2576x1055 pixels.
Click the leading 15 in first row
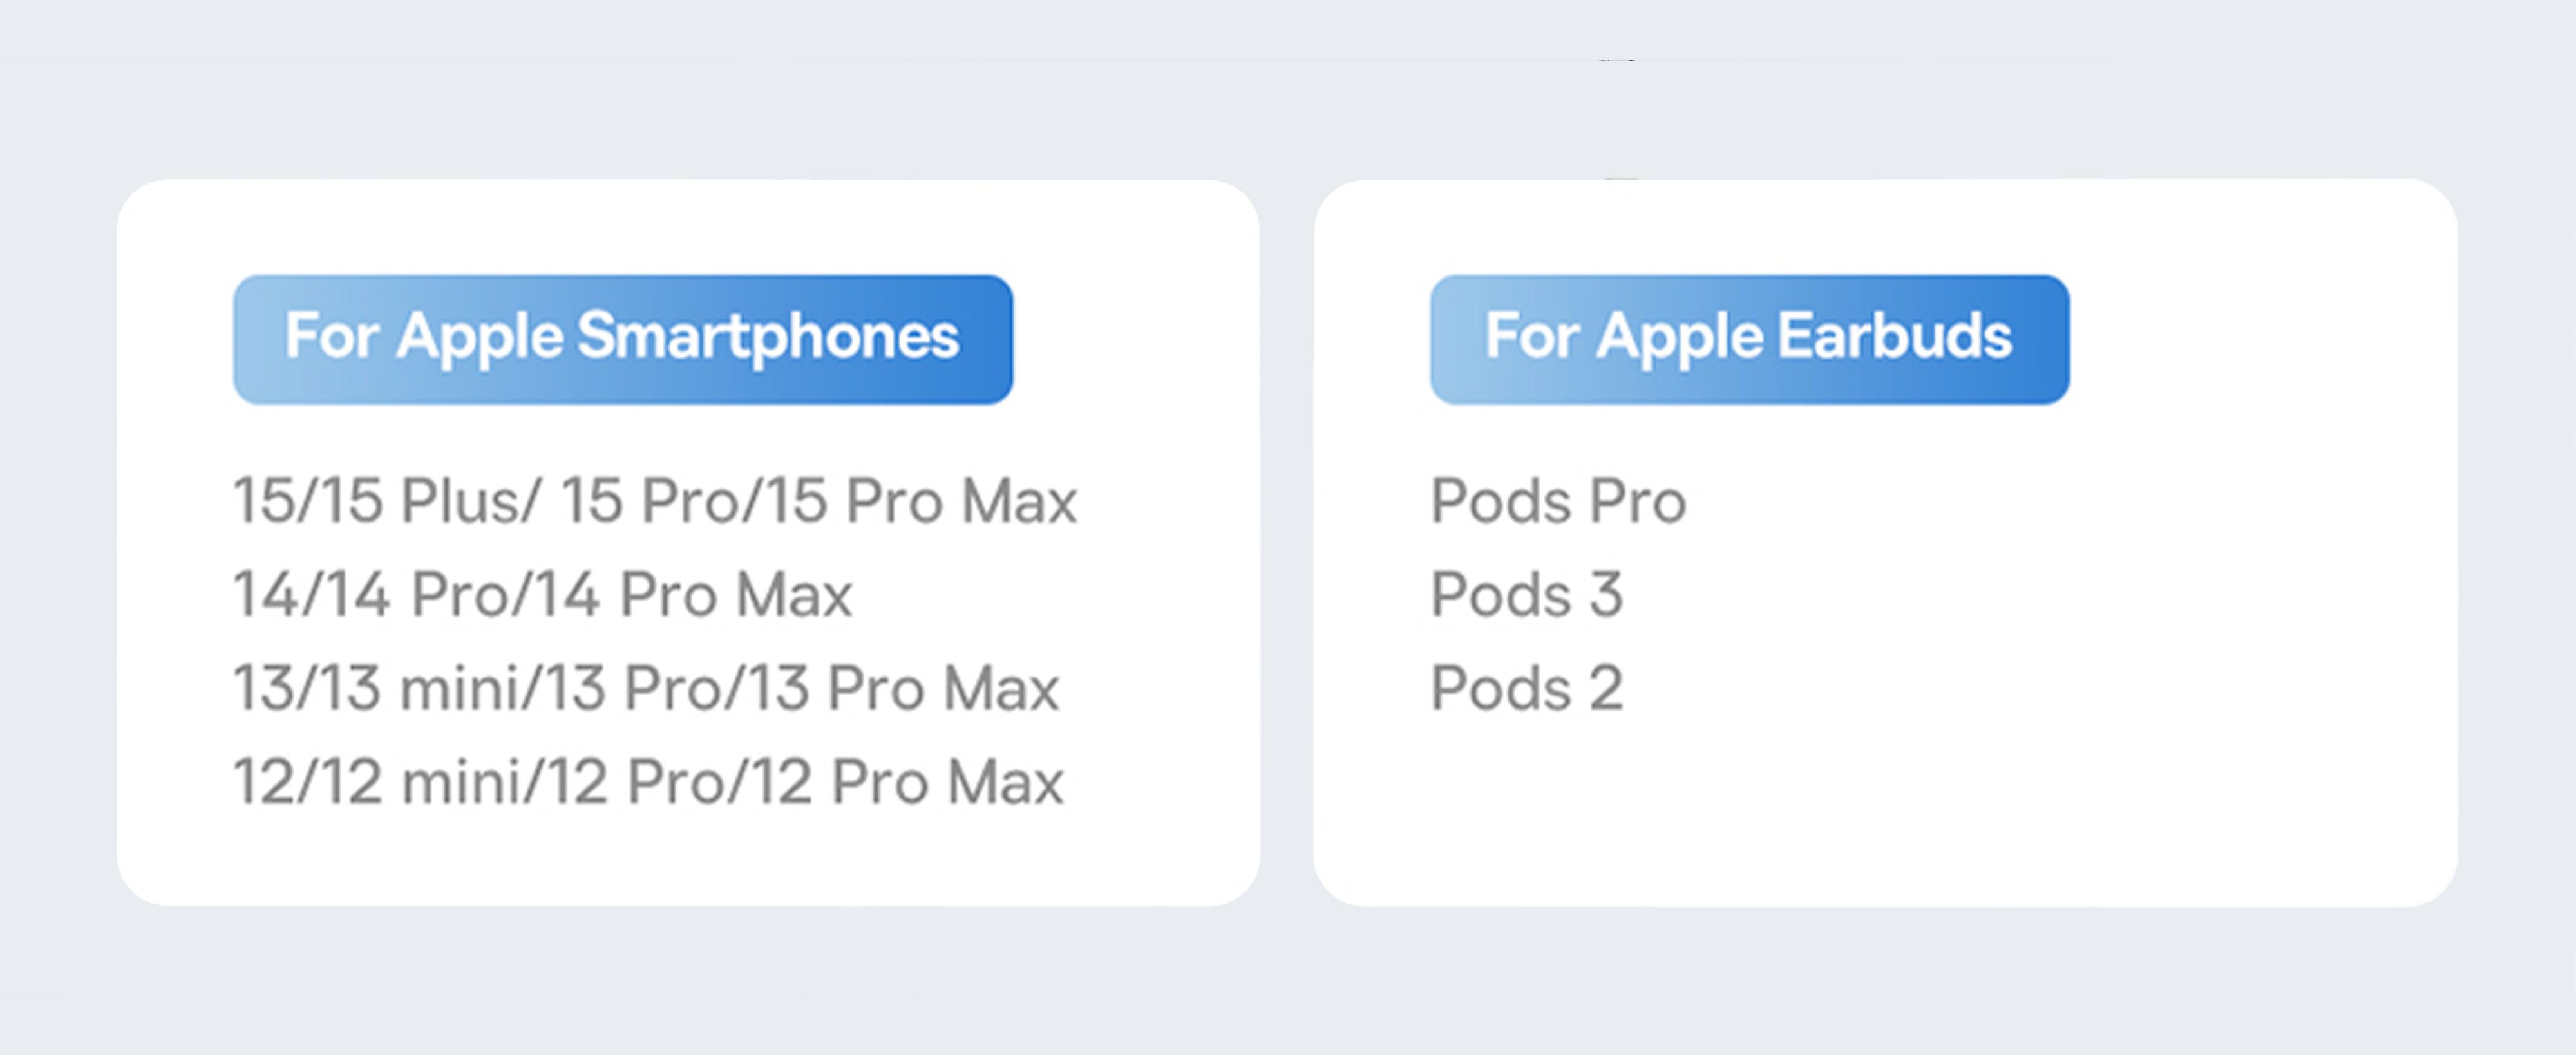[x=265, y=499]
